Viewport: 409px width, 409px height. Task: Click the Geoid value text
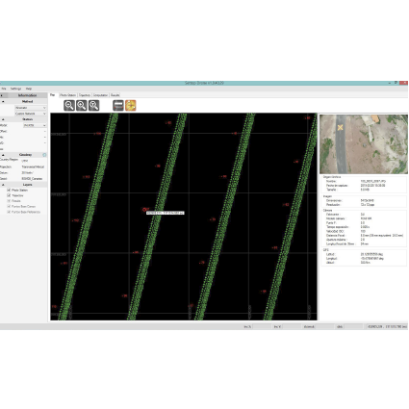click(32, 179)
